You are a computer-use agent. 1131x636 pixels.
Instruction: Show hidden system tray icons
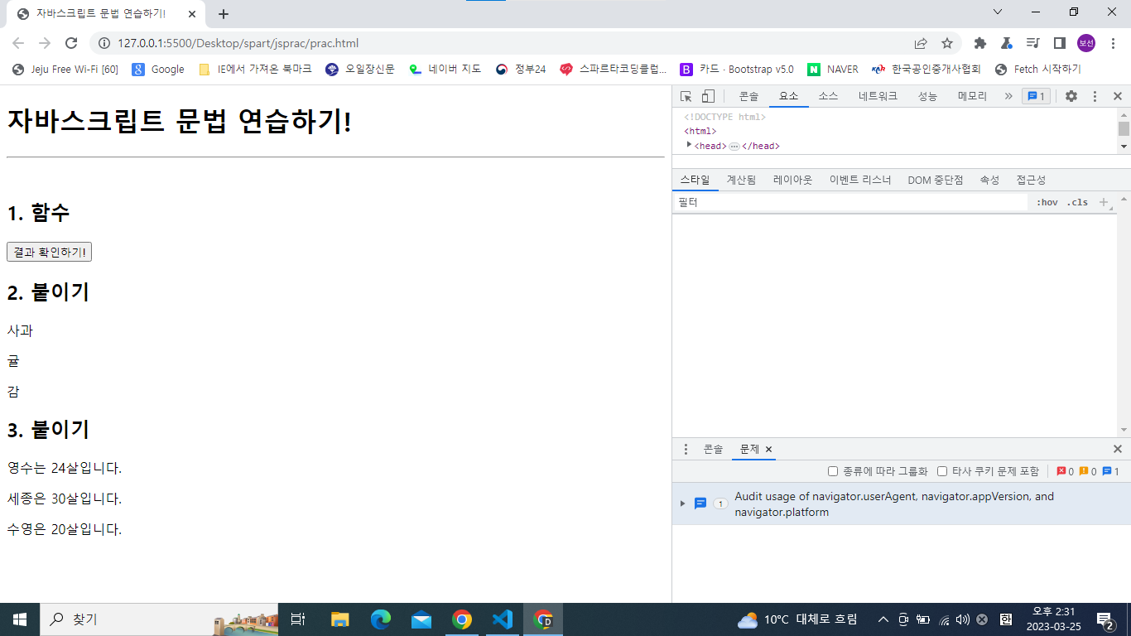883,619
